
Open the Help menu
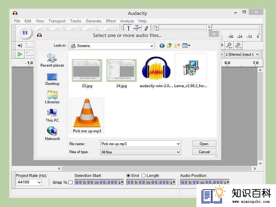[x=143, y=21]
